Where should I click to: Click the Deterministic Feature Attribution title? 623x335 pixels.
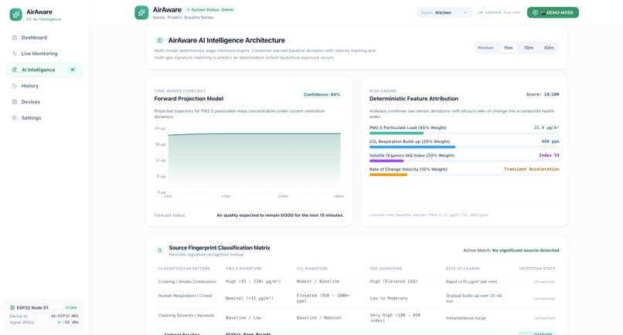pos(414,99)
